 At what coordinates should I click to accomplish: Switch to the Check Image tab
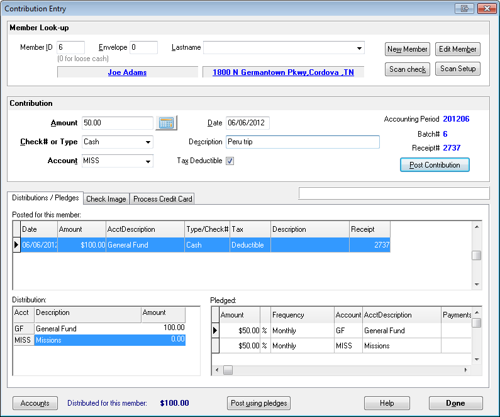[106, 199]
